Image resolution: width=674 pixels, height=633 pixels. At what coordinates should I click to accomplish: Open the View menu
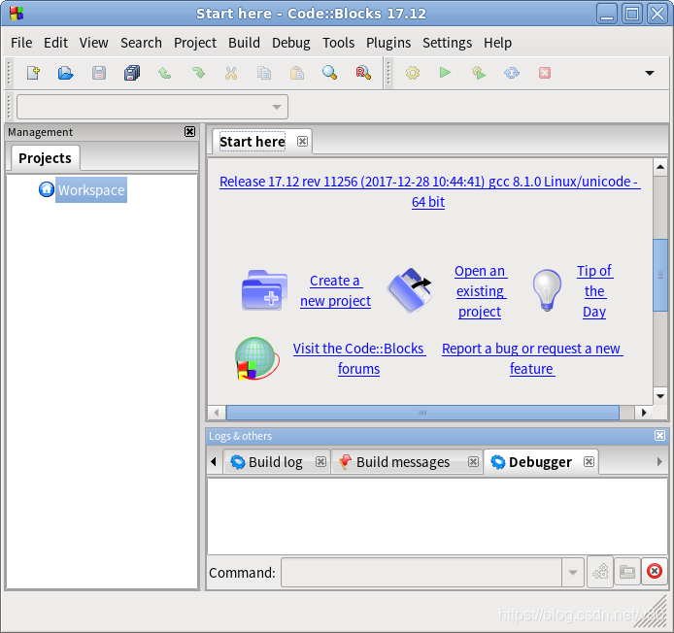click(x=93, y=43)
